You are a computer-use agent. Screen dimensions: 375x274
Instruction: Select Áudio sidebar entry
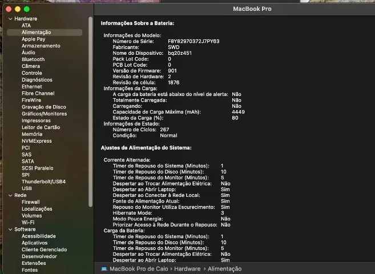28,53
